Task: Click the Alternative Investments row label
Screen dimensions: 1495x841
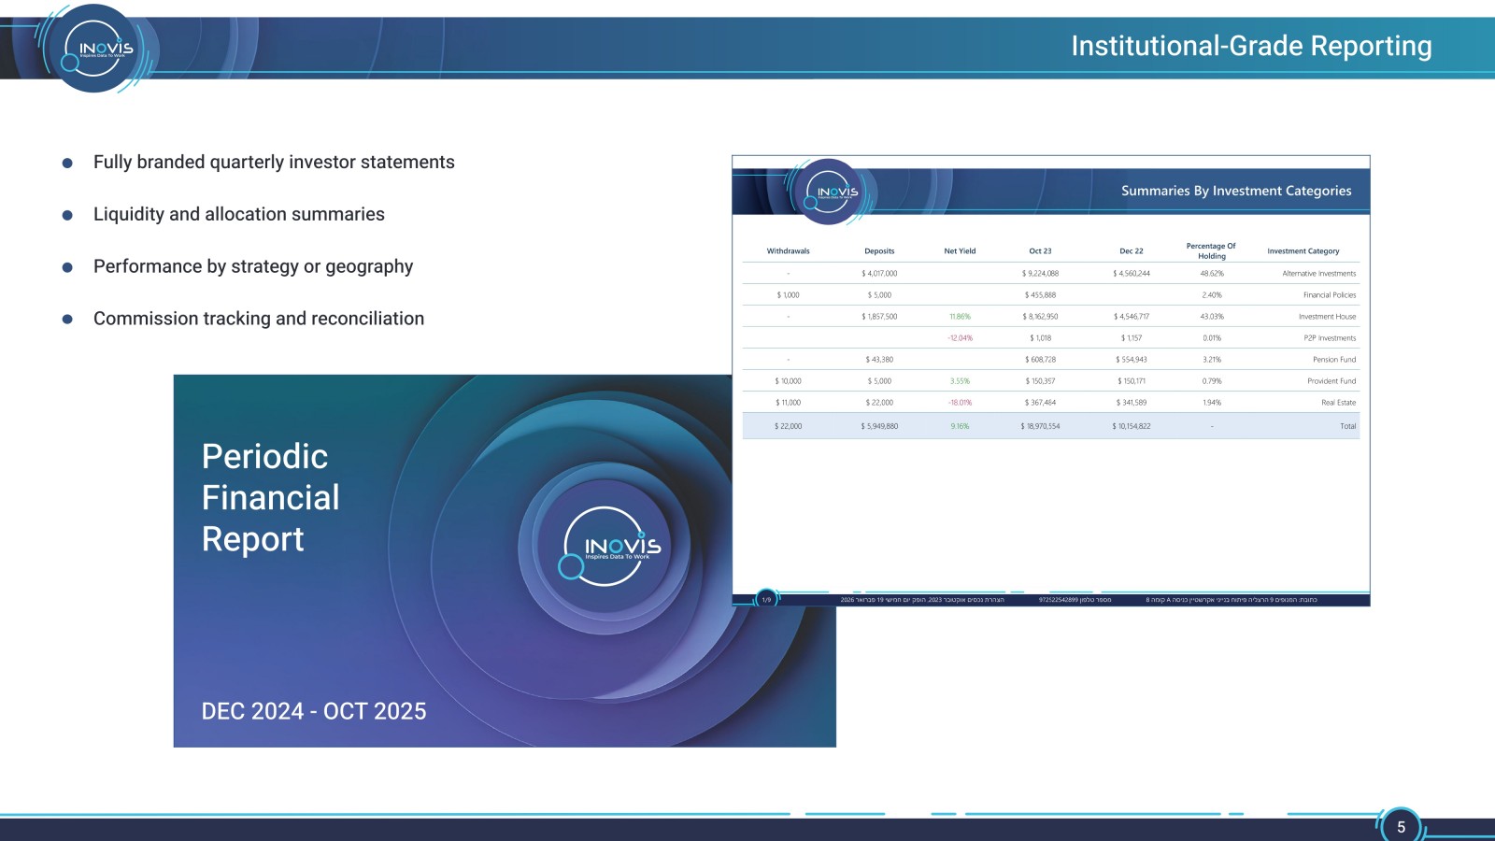Action: pos(1318,274)
